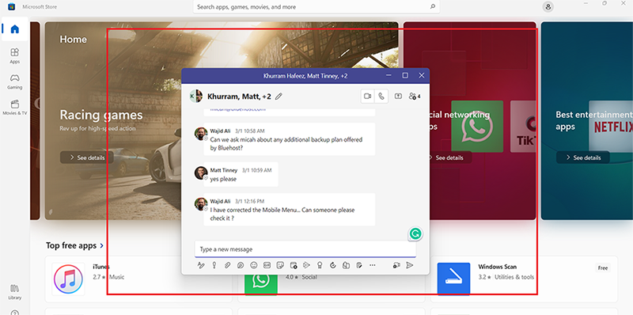633x315 pixels.
Task: Click the Windows Scan app icon
Action: point(453,279)
